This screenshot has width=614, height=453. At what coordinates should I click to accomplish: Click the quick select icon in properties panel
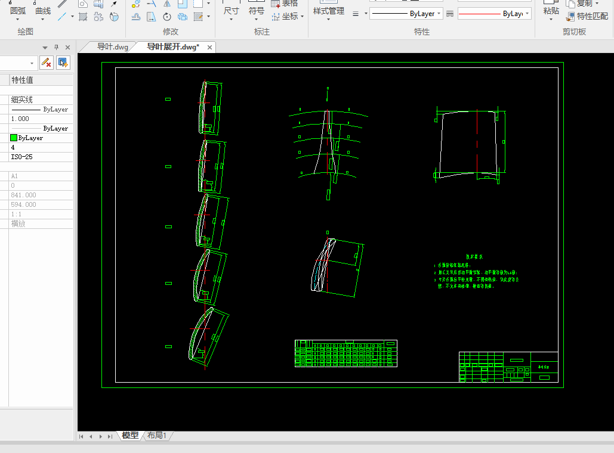click(63, 62)
